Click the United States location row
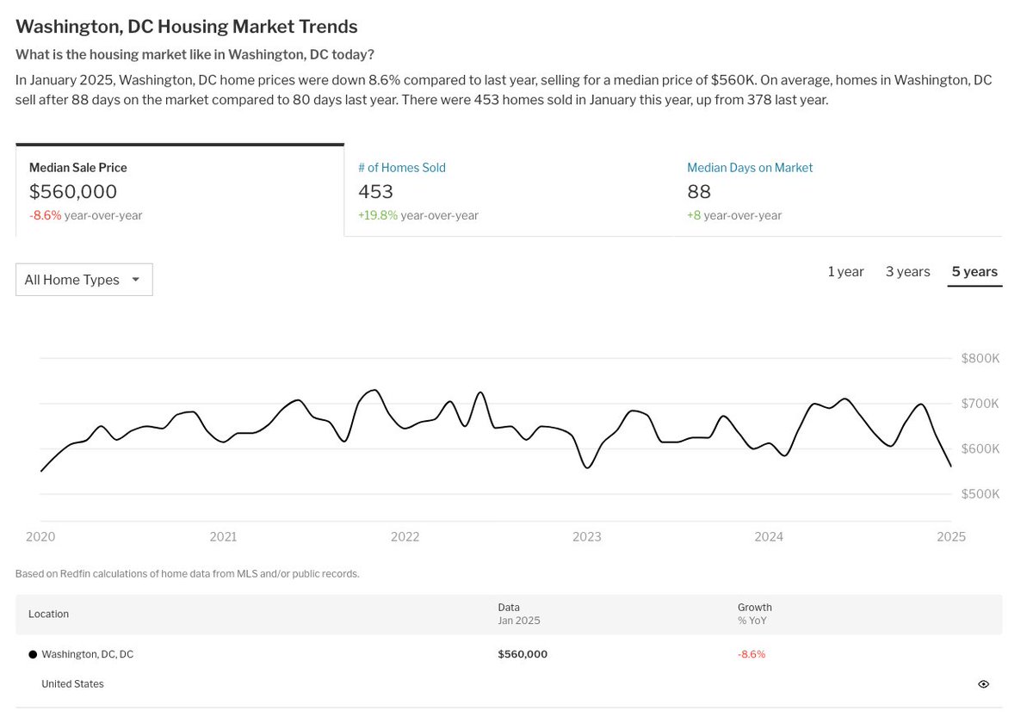Screen dimensions: 1033x717 pos(72,684)
